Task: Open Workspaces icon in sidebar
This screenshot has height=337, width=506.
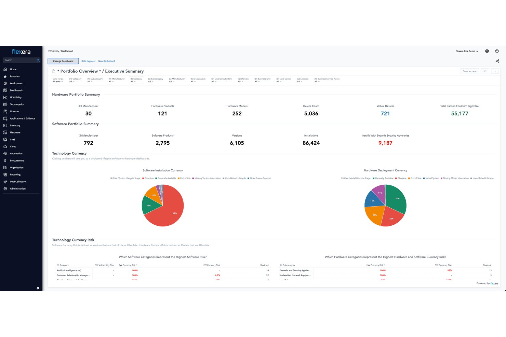Action: coord(5,83)
